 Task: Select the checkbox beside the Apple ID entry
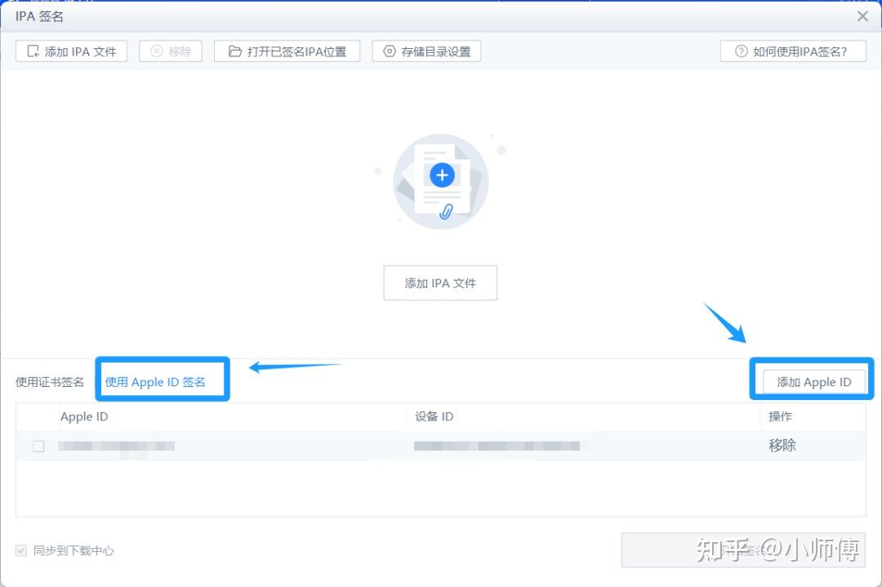tap(37, 446)
